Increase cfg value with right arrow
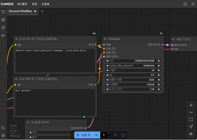197x140 pixels. (x=159, y=75)
